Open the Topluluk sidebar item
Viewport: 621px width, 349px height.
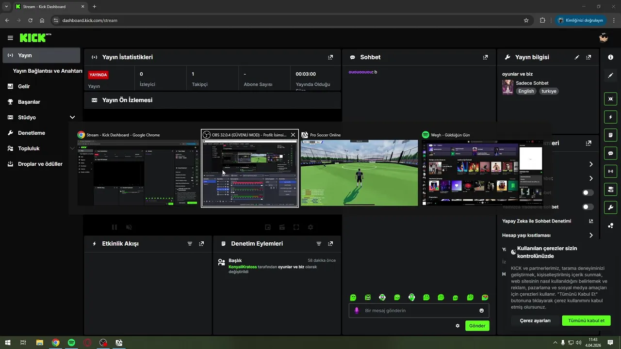tap(29, 148)
